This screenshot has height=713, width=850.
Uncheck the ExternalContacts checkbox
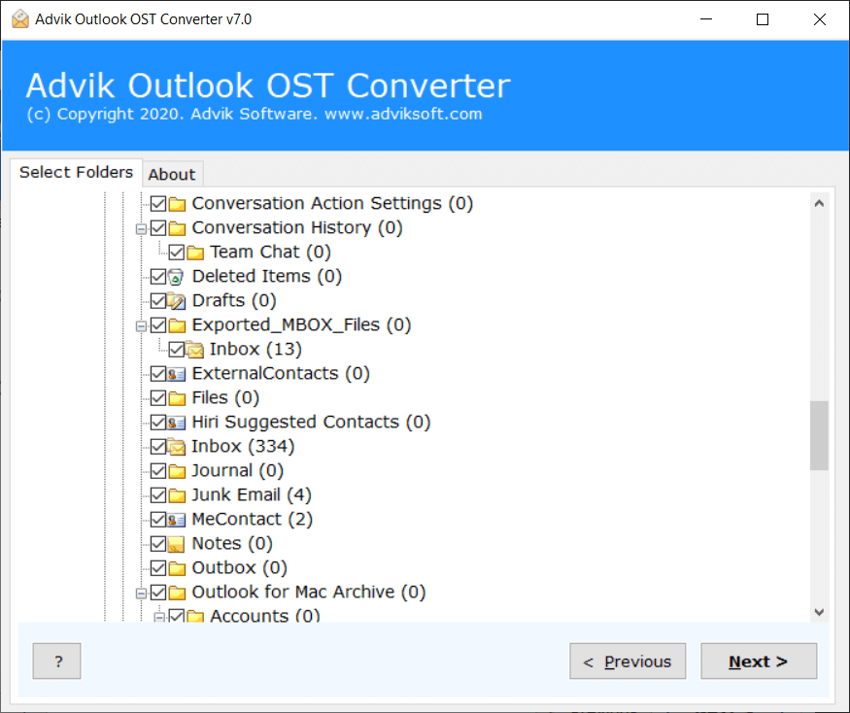coord(158,374)
